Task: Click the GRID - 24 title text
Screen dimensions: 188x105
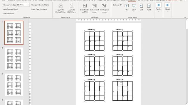Action: tap(120, 55)
